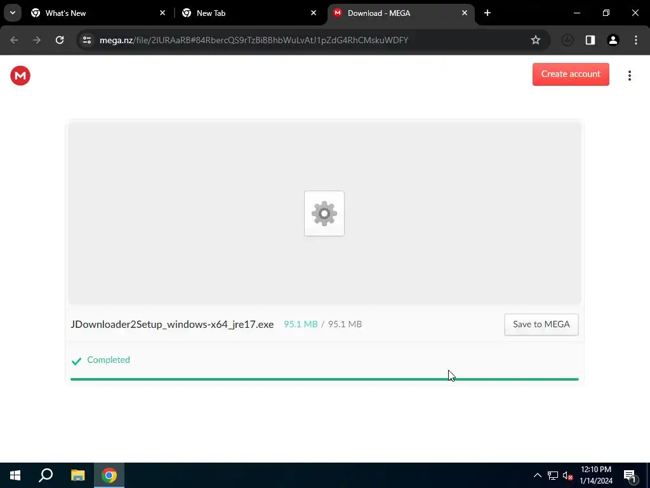
Task: Open network status tray icon
Action: pos(553,475)
